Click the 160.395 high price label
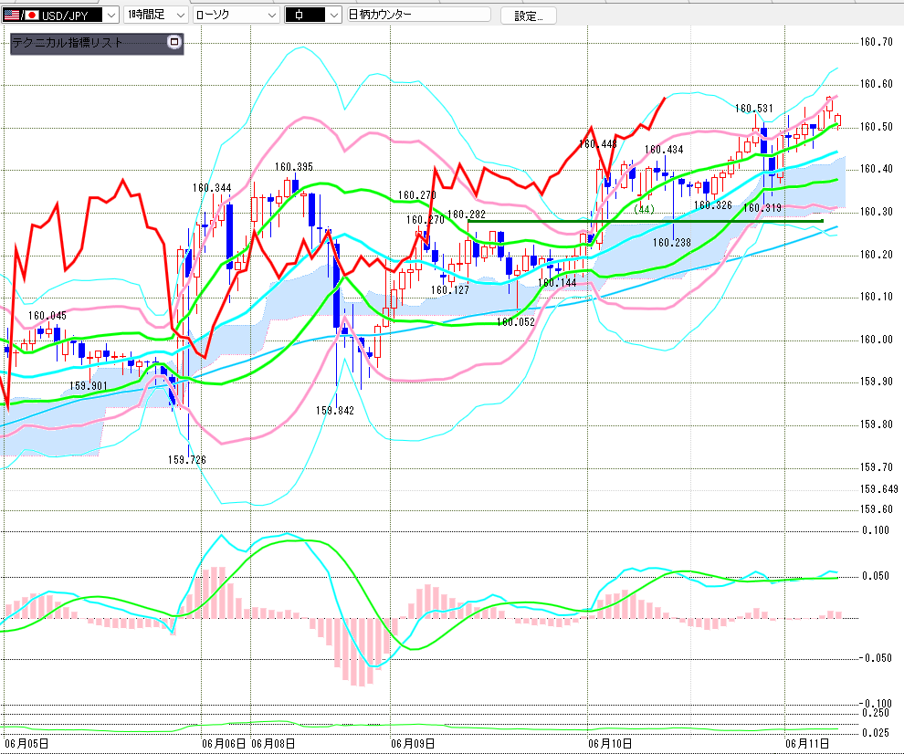 [293, 167]
